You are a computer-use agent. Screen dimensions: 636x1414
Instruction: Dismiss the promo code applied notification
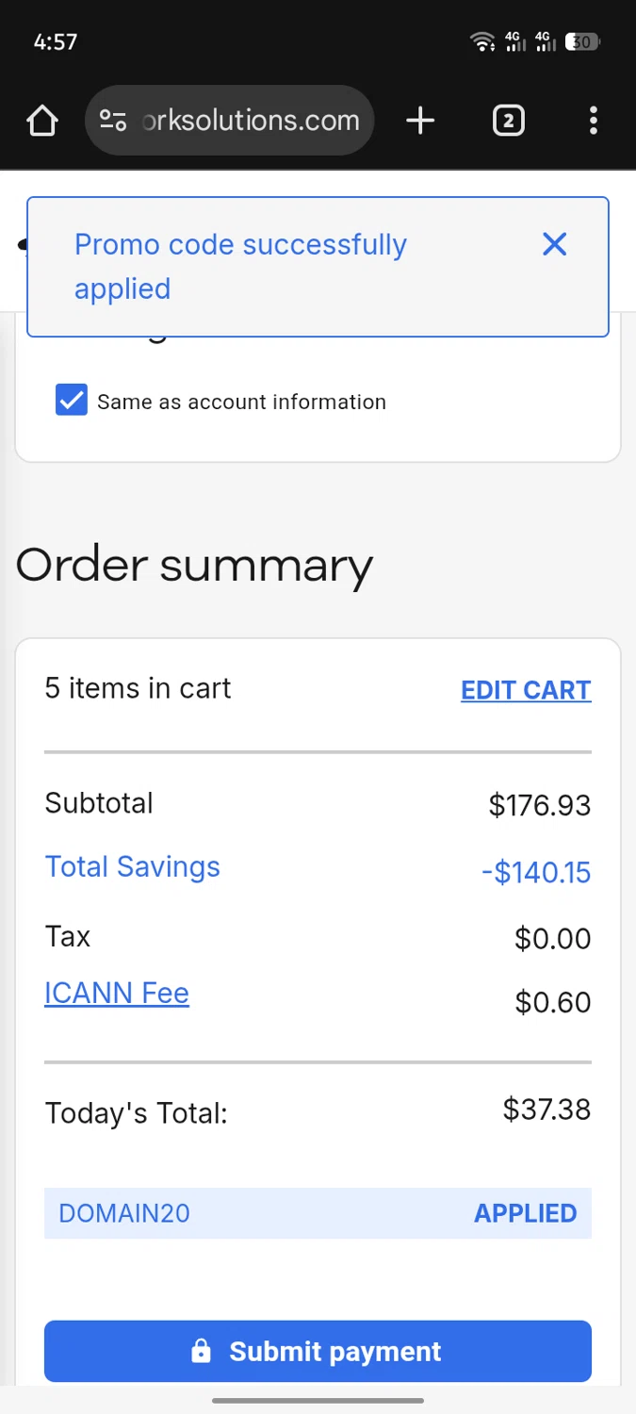pyautogui.click(x=555, y=245)
